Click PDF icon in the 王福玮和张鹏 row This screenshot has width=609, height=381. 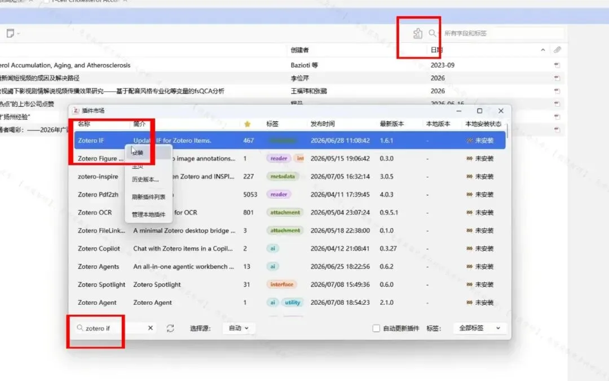pyautogui.click(x=557, y=91)
